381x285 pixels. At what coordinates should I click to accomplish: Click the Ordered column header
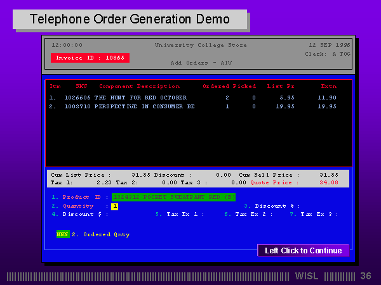(x=216, y=85)
